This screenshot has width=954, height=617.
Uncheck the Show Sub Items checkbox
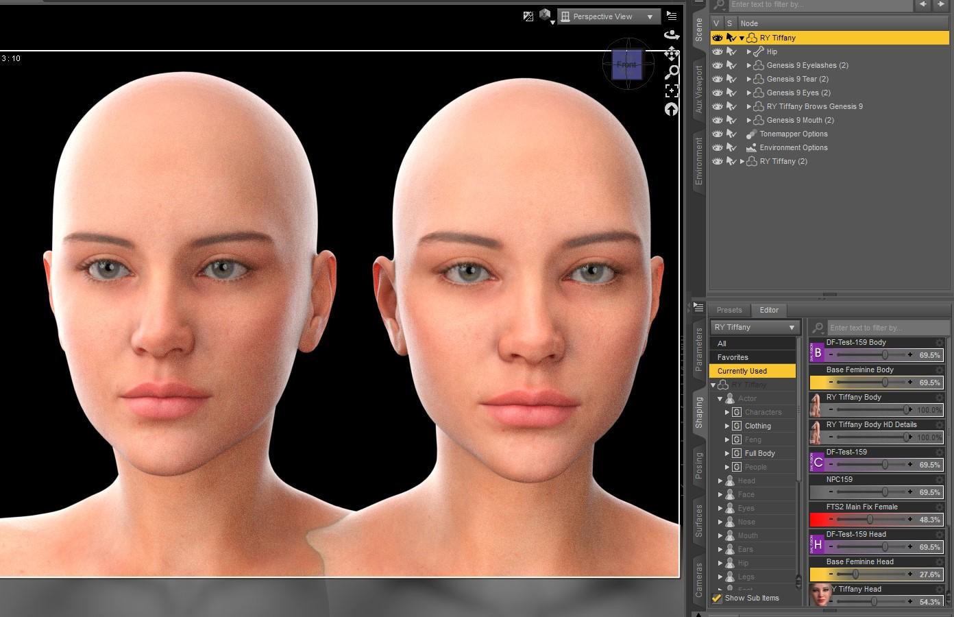717,598
